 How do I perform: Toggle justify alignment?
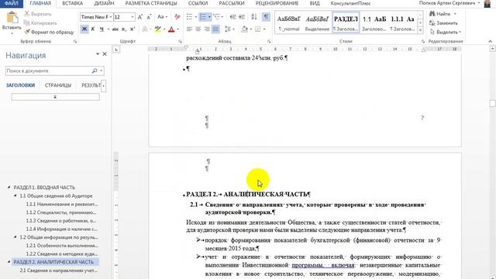(215, 29)
